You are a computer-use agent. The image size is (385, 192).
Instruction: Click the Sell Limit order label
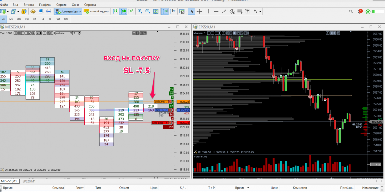162,102
